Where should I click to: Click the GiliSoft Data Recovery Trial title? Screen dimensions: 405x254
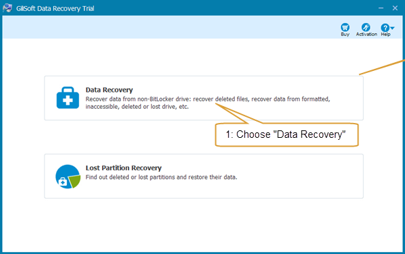click(x=55, y=8)
